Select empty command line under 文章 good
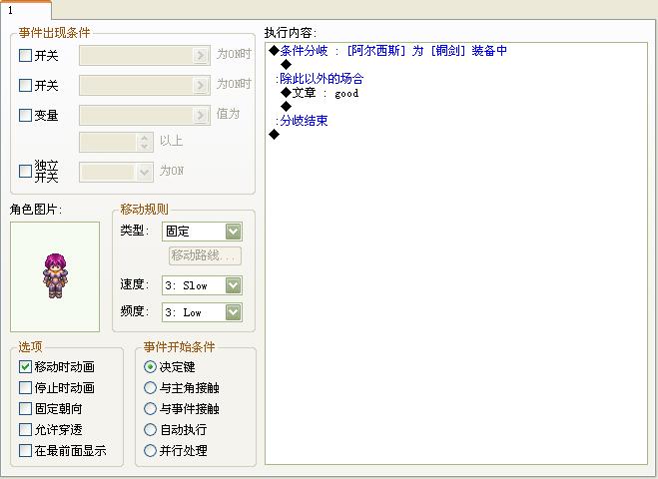658x479 pixels. (x=287, y=107)
